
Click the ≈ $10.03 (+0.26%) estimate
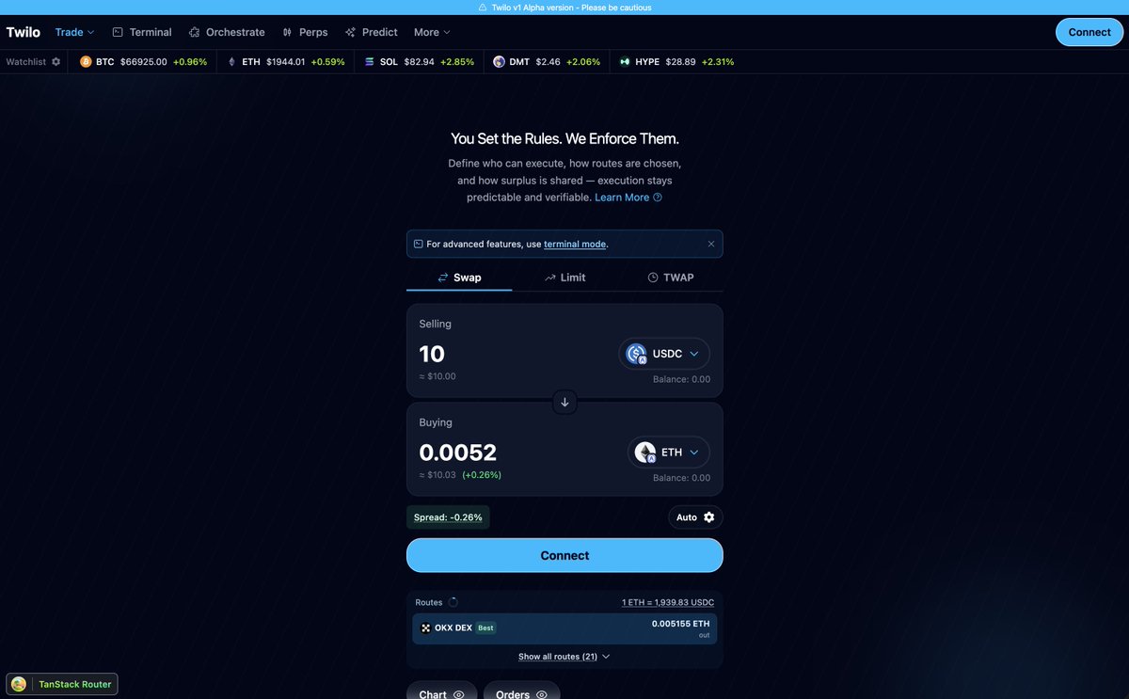[x=460, y=475]
